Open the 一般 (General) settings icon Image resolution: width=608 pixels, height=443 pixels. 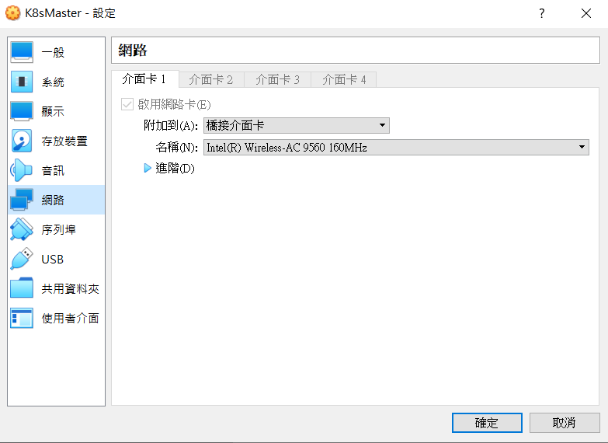pyautogui.click(x=22, y=52)
